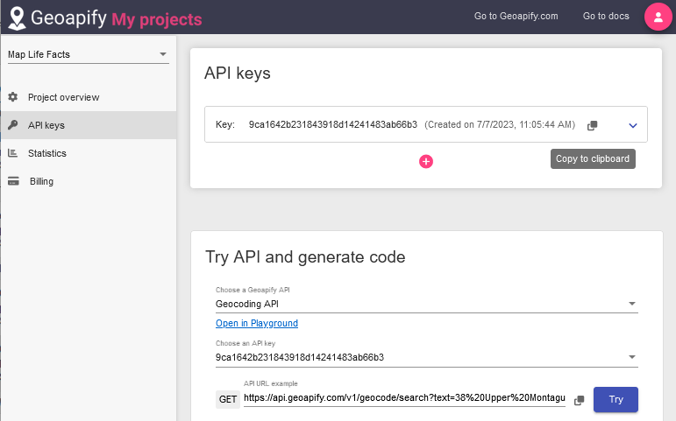Click the Copy to clipboard tooltip
Viewport: 676px width, 421px height.
593,158
